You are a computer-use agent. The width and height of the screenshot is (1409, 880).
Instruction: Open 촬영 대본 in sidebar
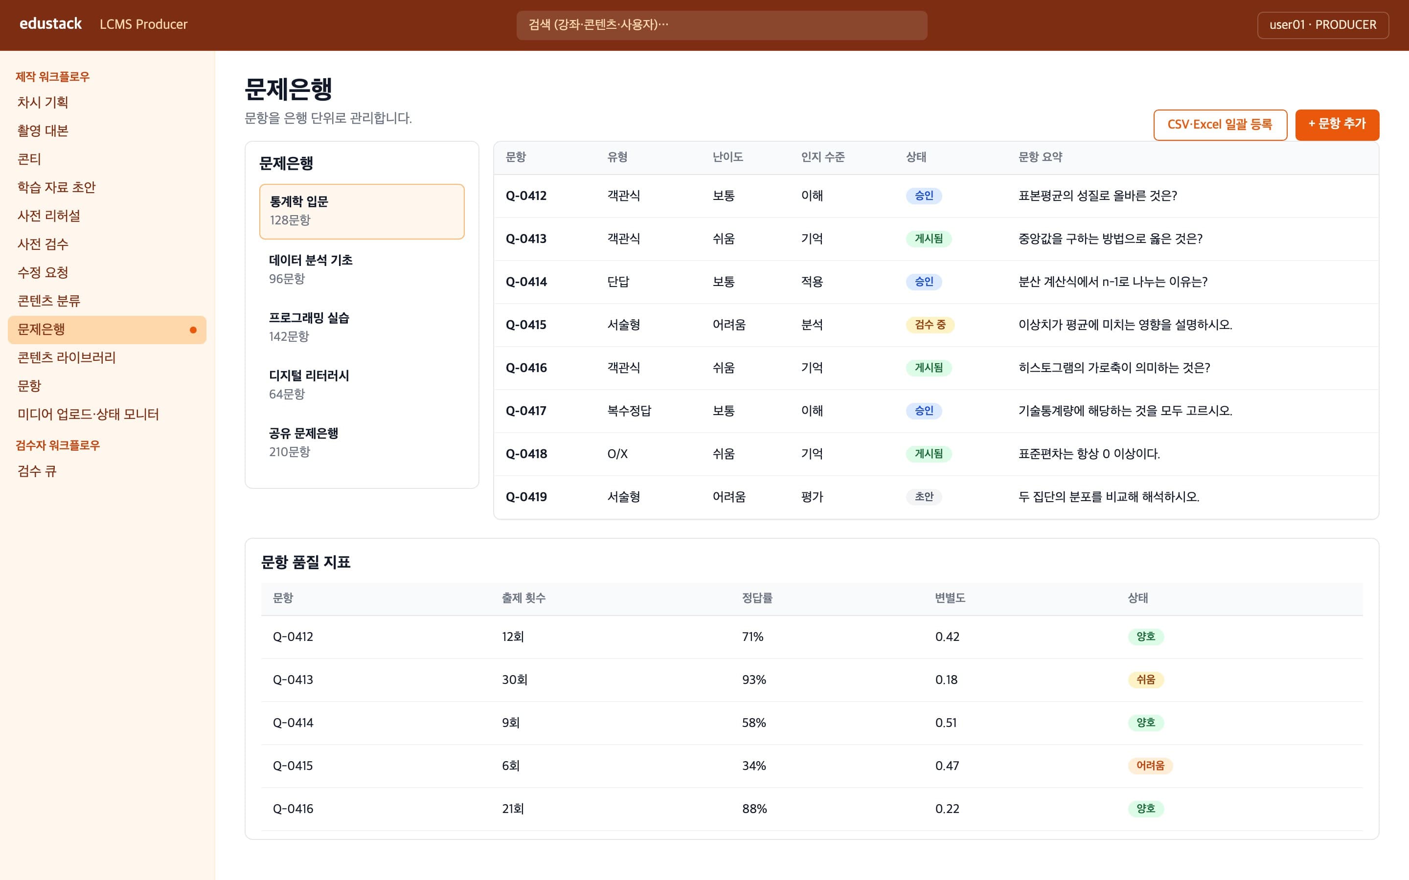click(107, 131)
